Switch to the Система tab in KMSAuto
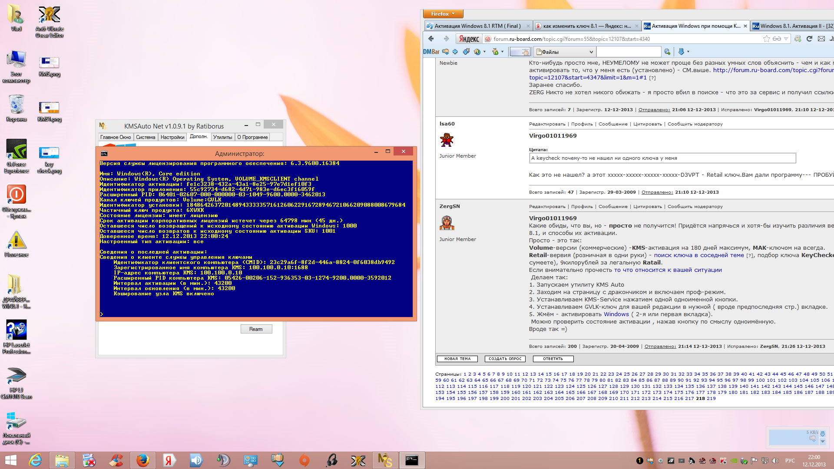Viewport: 834px width, 469px height. [x=146, y=137]
